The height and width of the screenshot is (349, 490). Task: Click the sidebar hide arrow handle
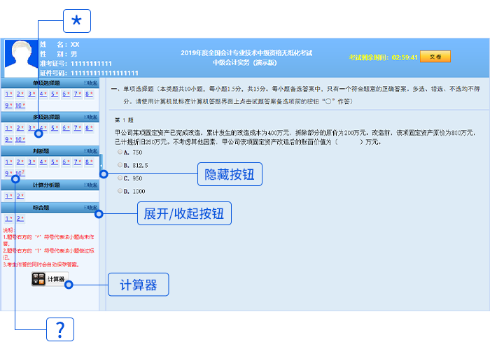coord(101,165)
